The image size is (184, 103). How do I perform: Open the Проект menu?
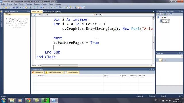(21, 4)
